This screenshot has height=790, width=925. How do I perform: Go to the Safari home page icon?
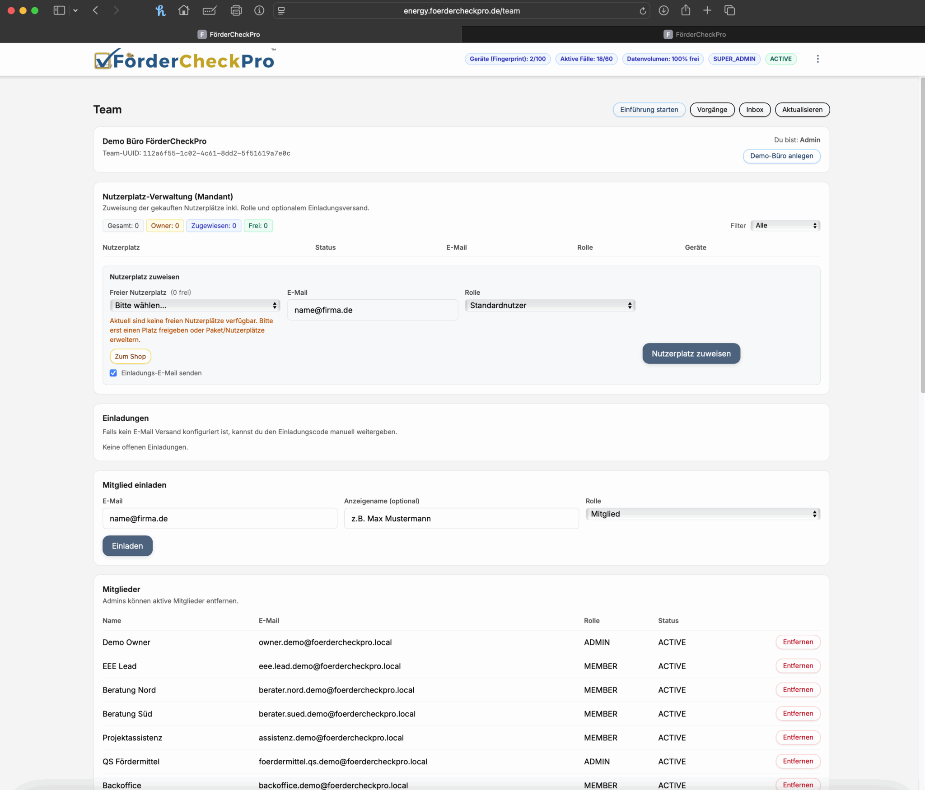[x=183, y=10]
